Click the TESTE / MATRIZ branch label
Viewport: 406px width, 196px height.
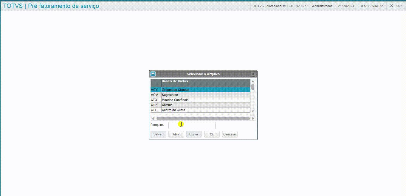(372, 6)
